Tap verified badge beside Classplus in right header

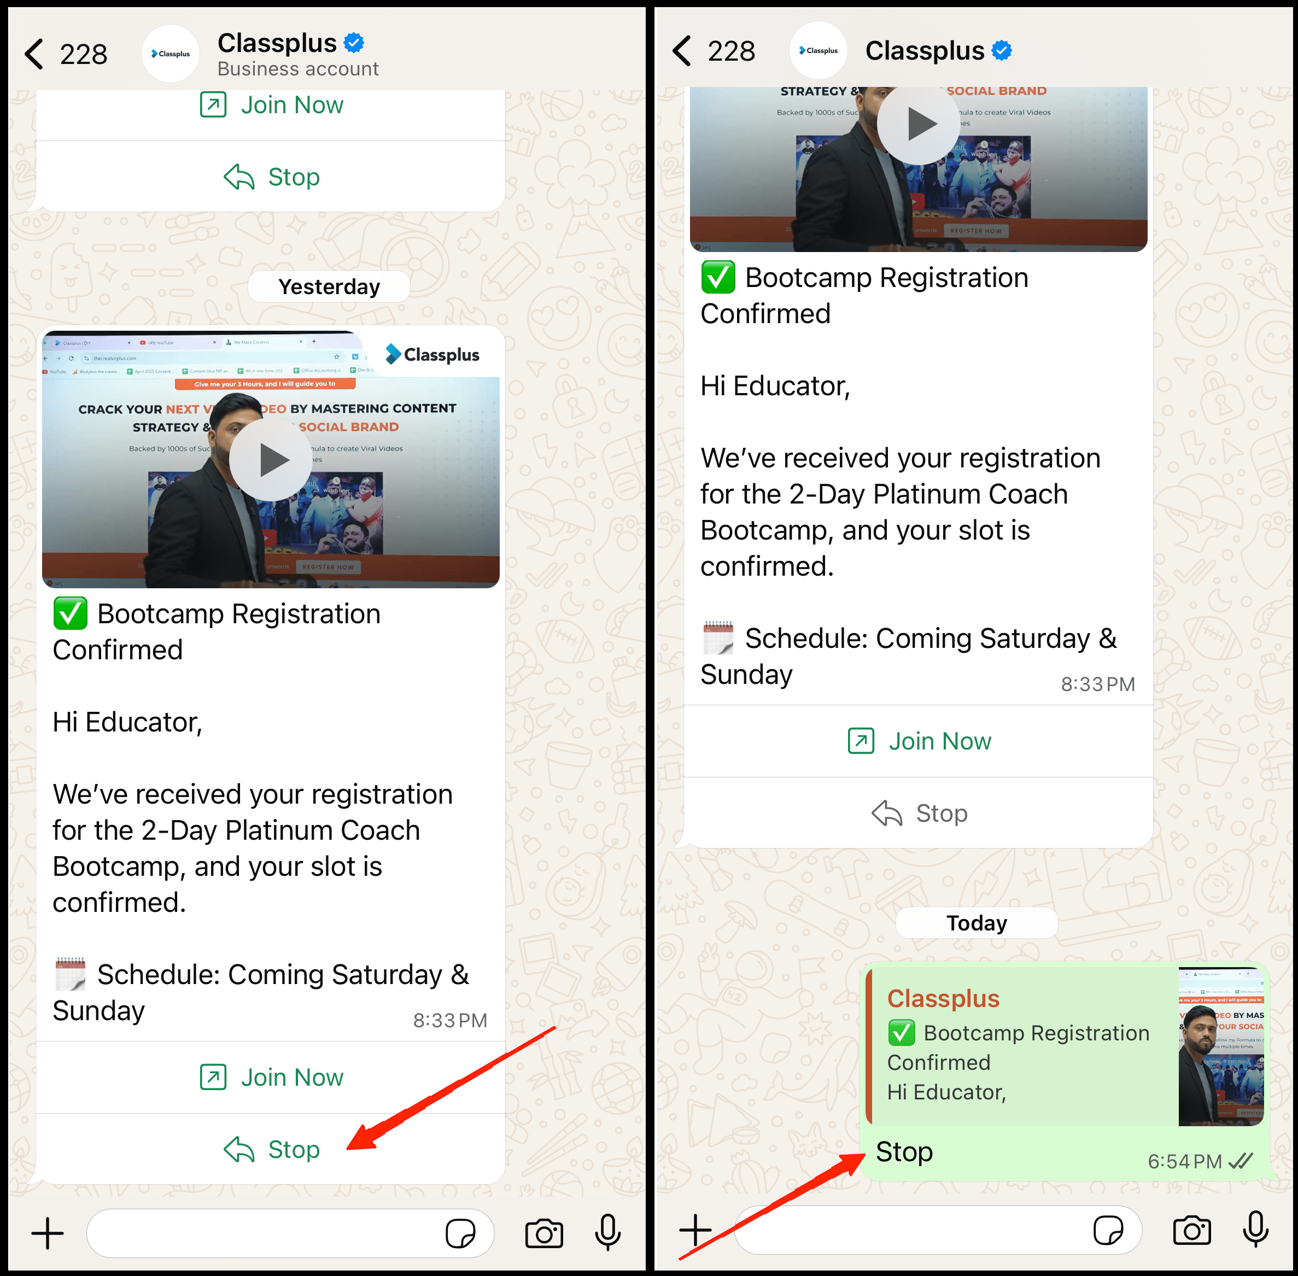pos(1002,50)
